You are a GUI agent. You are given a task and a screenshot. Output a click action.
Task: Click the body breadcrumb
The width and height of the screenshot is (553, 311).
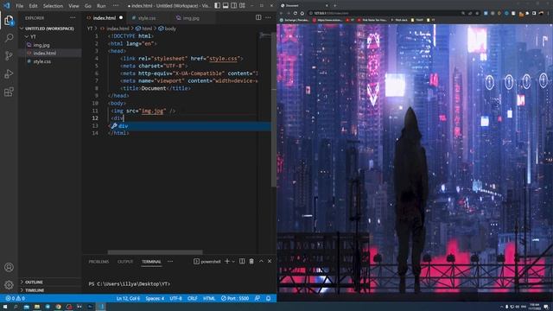point(168,29)
